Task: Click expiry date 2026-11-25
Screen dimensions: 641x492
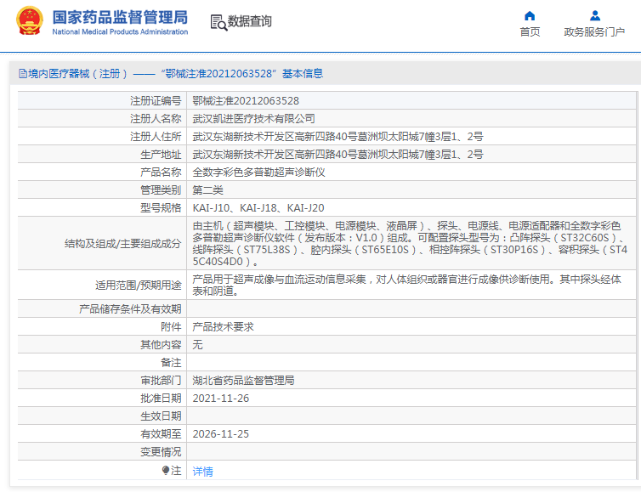Action: (221, 434)
